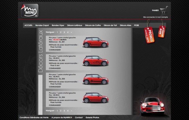Go to page 3 in bottom navigator
This screenshot has height=120, width=189.
point(64,111)
